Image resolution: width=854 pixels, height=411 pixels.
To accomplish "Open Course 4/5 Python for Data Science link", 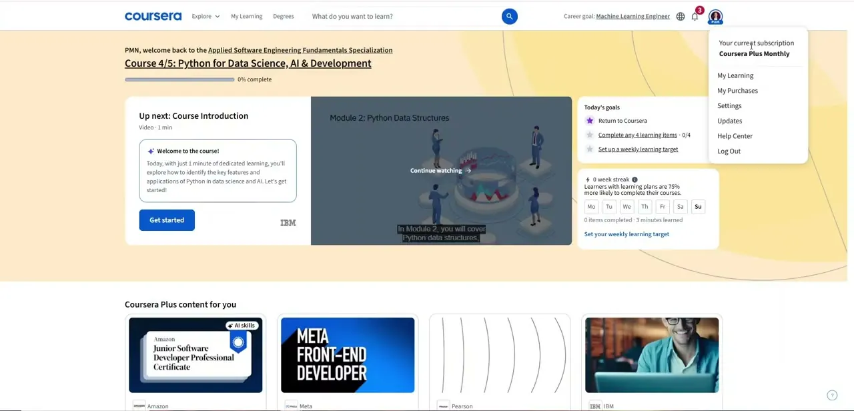I will [x=248, y=63].
